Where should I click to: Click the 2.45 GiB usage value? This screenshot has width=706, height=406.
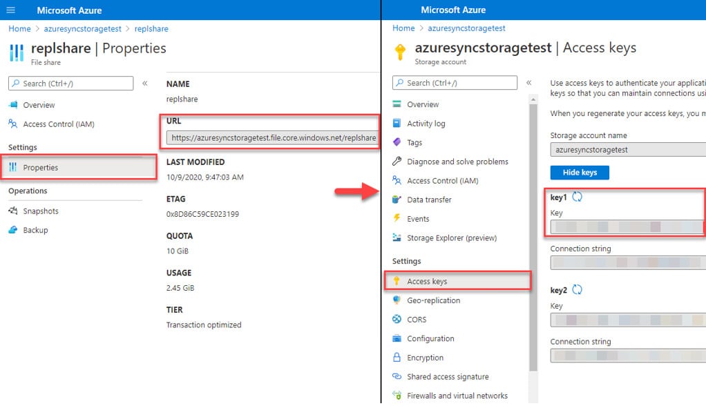pos(180,288)
